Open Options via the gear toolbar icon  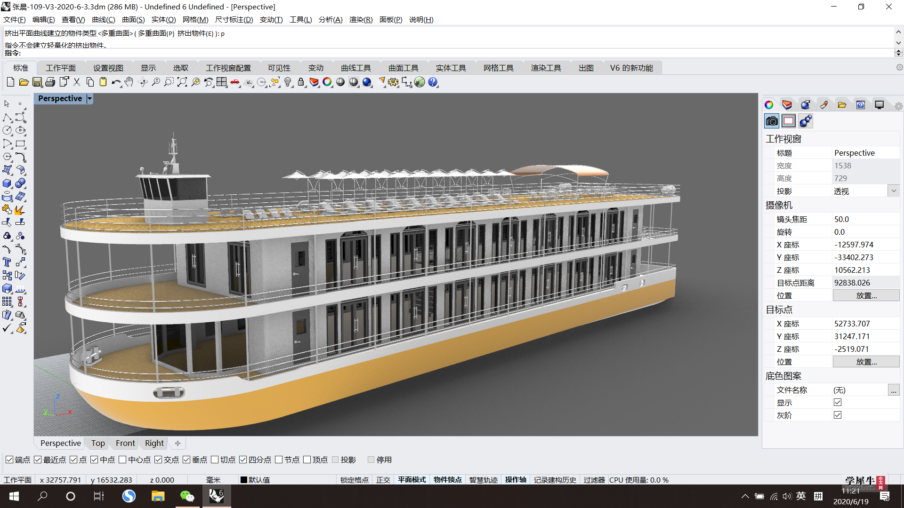pyautogui.click(x=393, y=82)
